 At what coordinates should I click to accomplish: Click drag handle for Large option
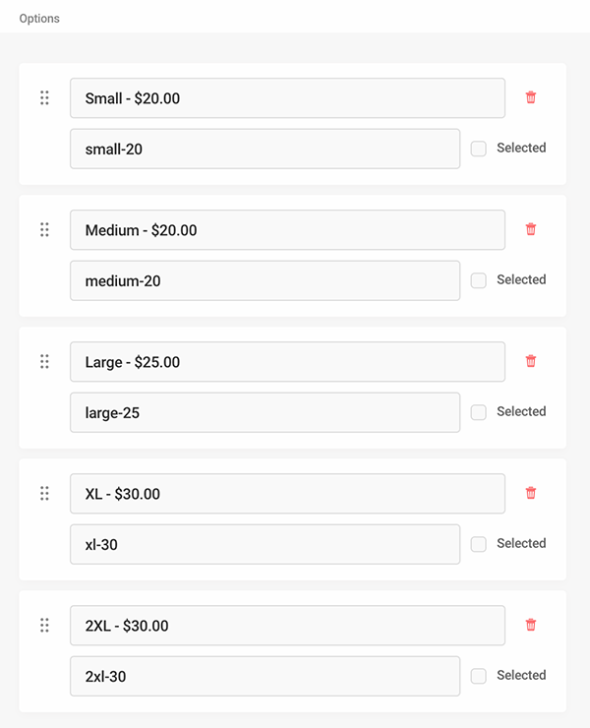click(x=44, y=362)
